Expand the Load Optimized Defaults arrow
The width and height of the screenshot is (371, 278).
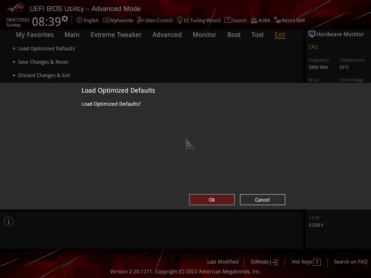tap(14, 49)
